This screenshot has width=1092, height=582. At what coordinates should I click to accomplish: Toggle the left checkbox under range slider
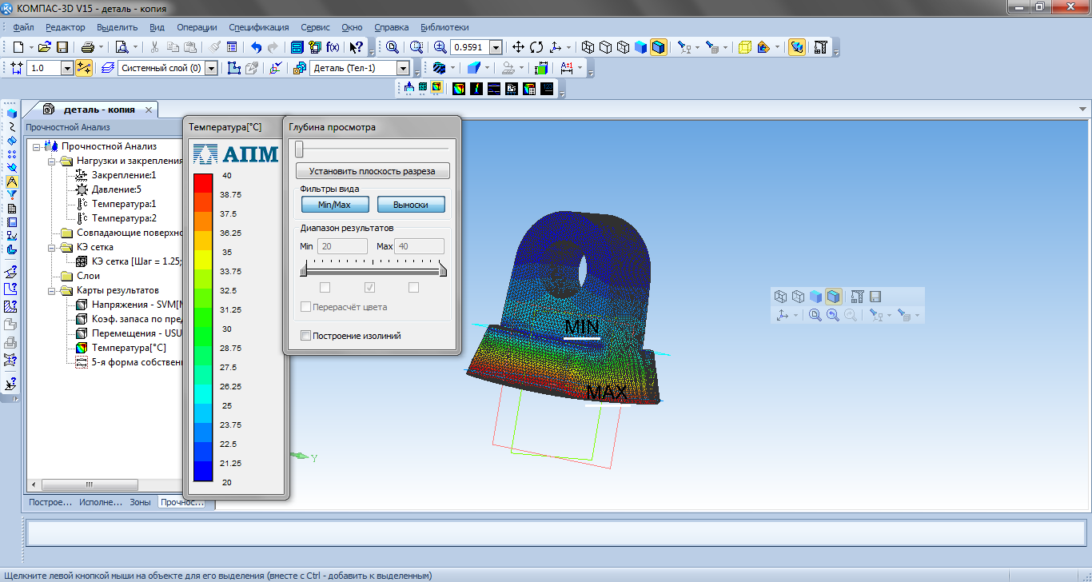[325, 287]
